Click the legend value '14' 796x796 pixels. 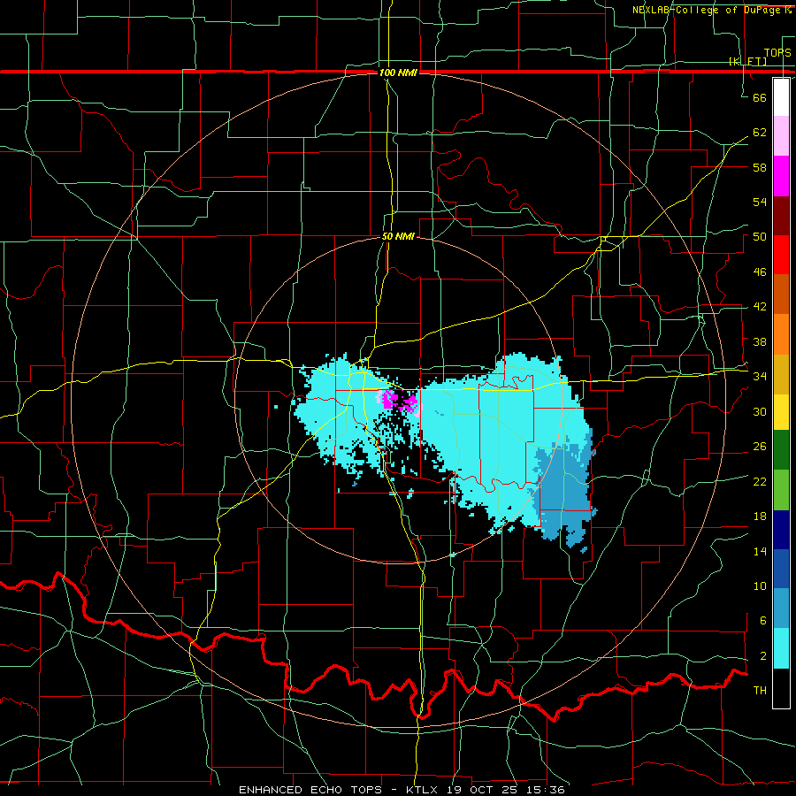[760, 551]
